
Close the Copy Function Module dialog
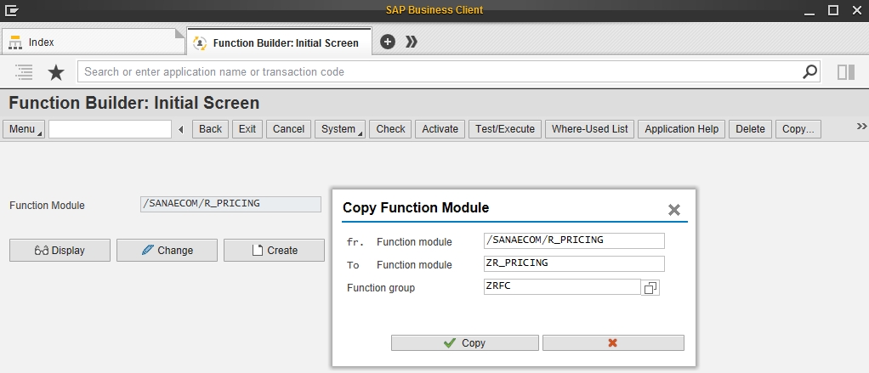click(674, 210)
